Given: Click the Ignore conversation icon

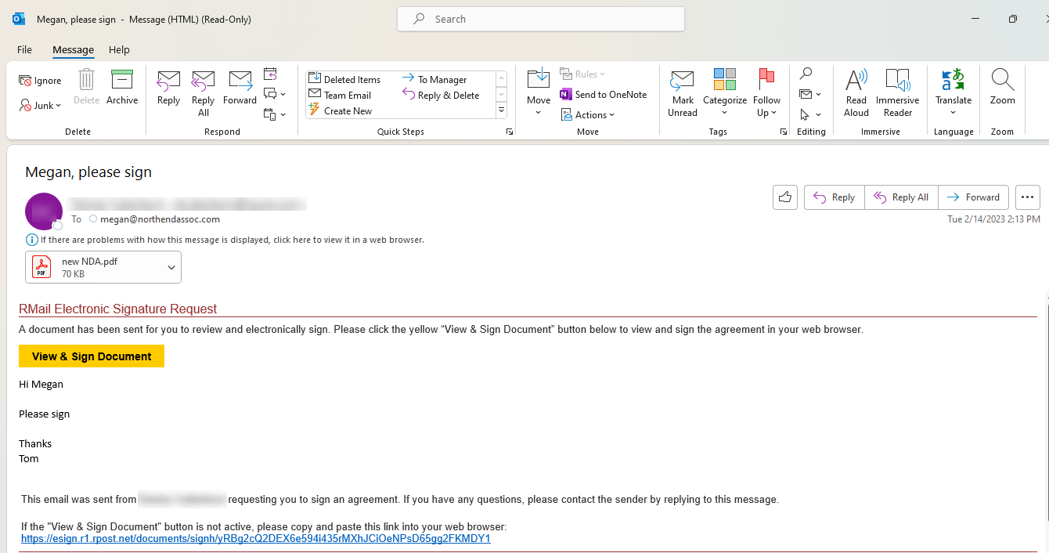Looking at the screenshot, I should point(26,81).
